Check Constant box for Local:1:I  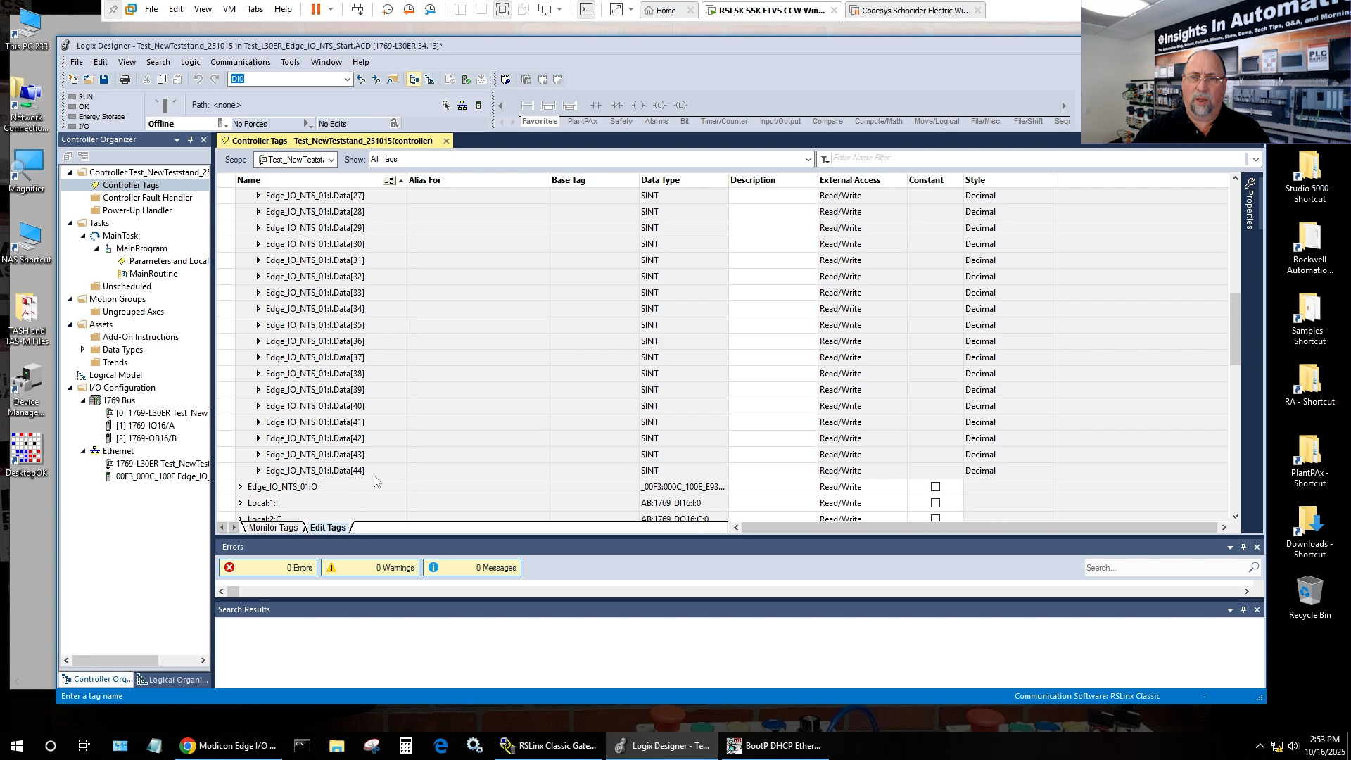[935, 503]
